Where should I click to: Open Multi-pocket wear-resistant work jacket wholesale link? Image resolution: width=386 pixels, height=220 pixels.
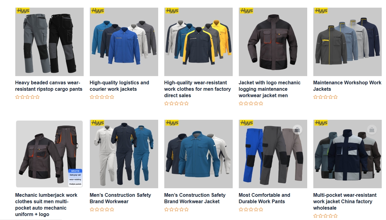[345, 201]
